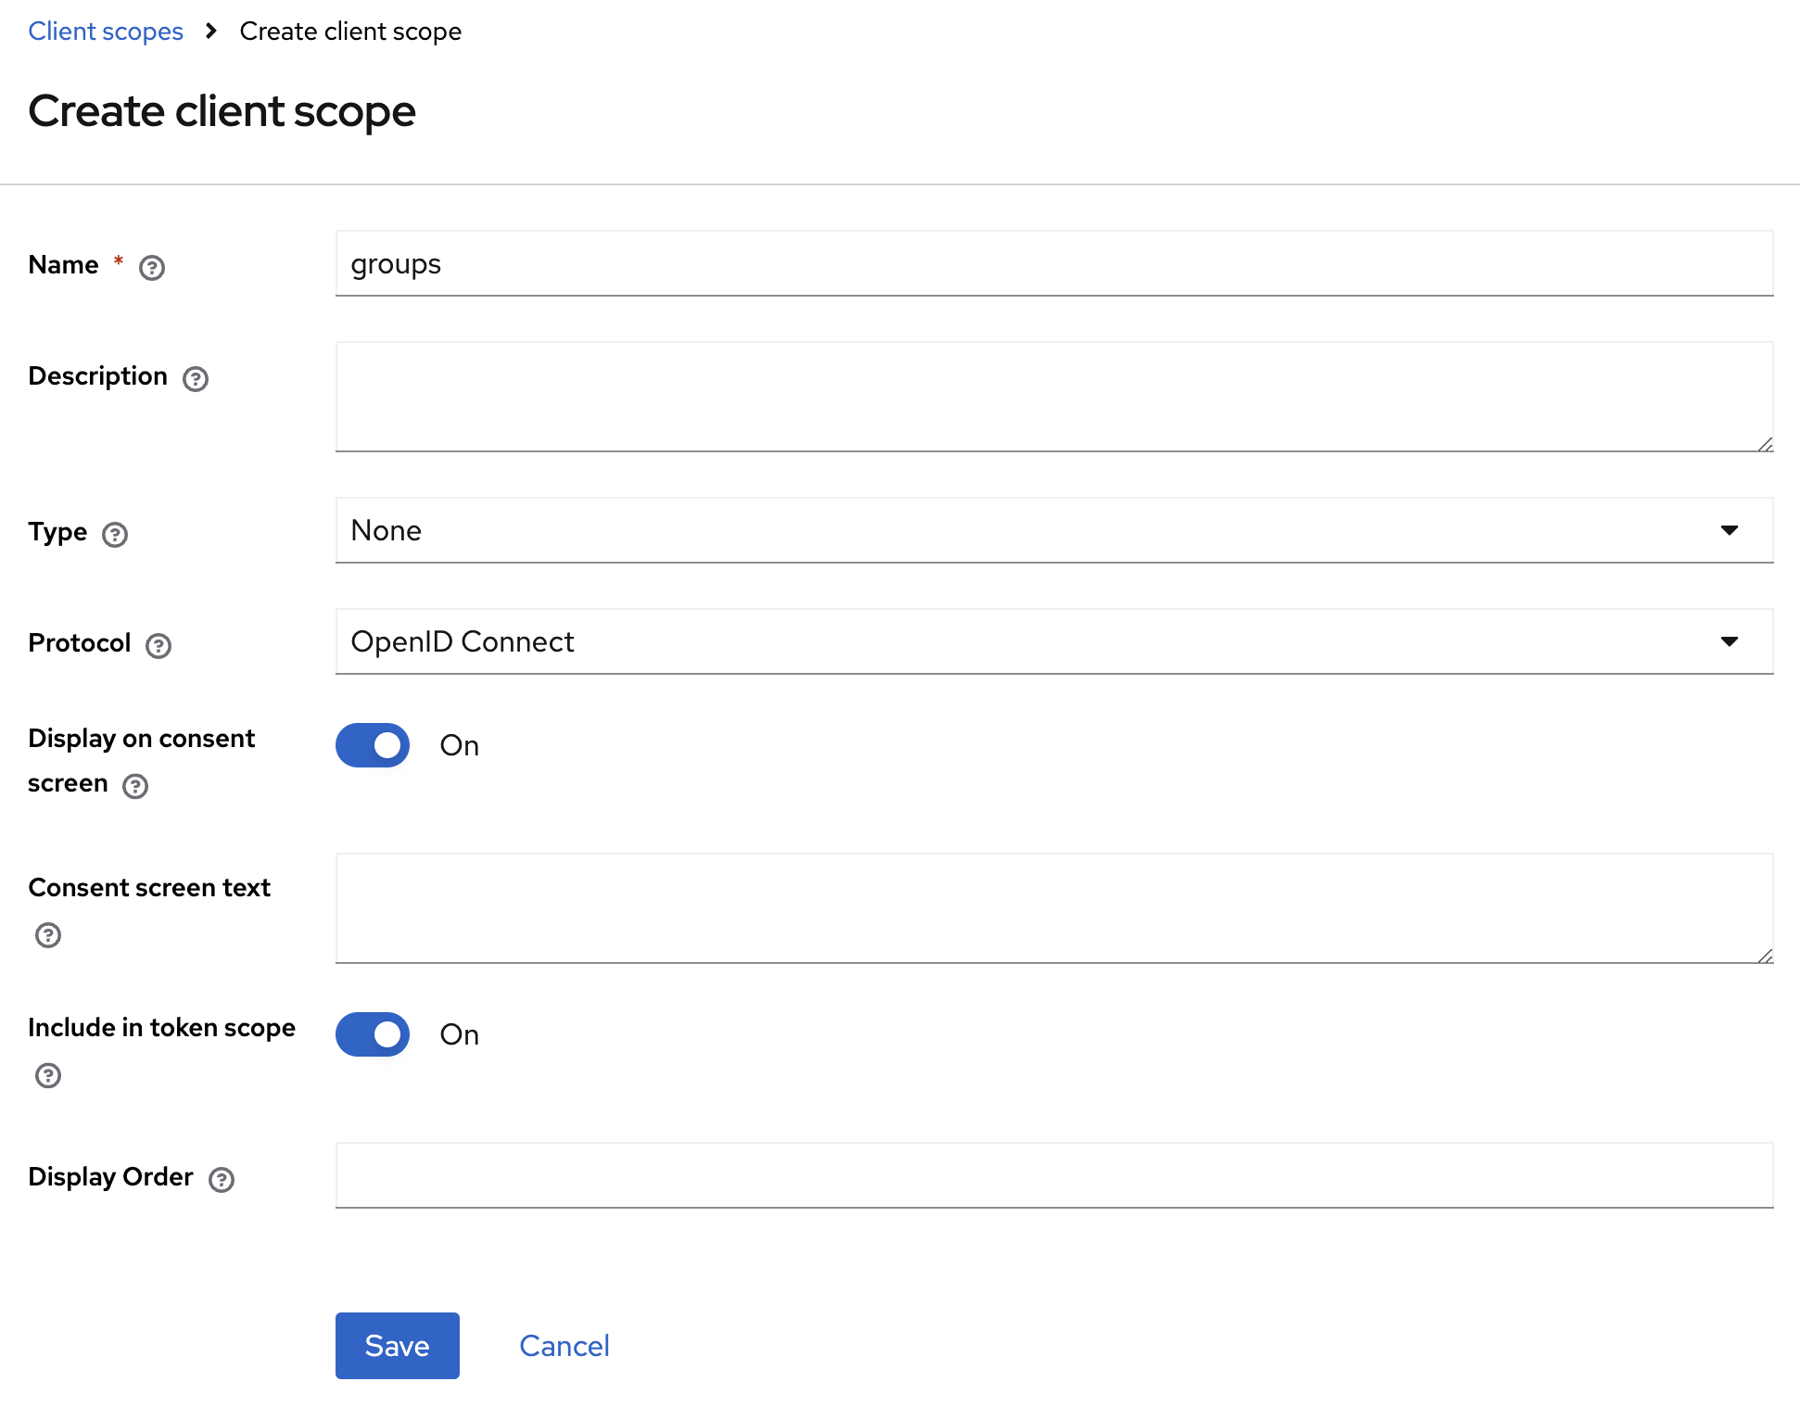Click the Type help question icon
The width and height of the screenshot is (1800, 1407).
coord(115,535)
